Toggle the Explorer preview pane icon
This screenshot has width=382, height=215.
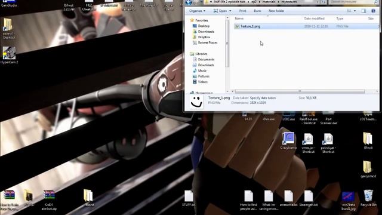[x=363, y=11]
